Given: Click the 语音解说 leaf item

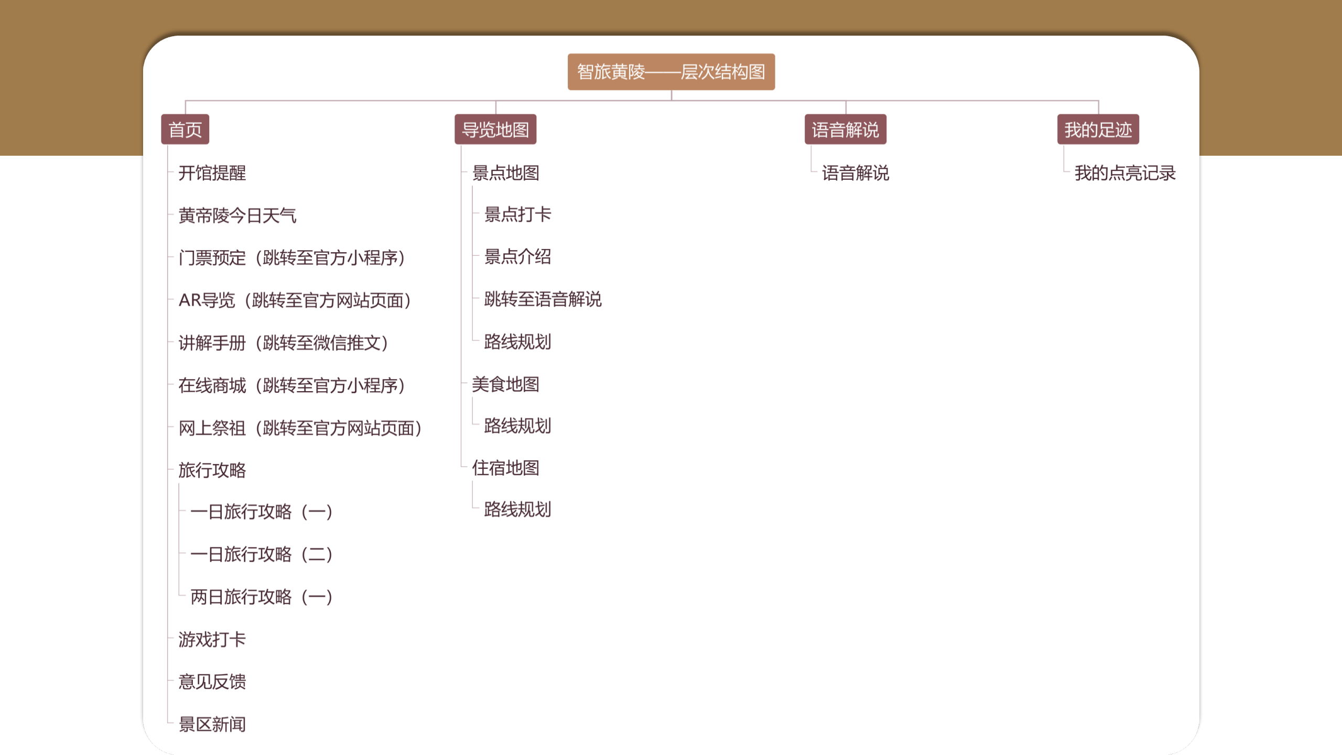Looking at the screenshot, I should 856,173.
